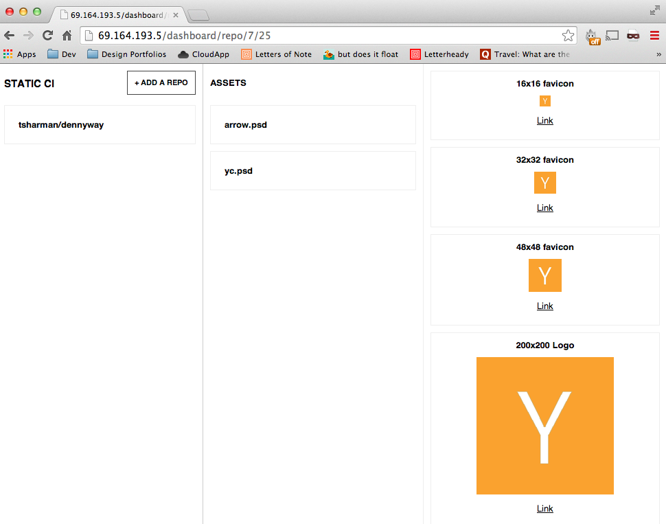Open the Apps grid shortcut
The width and height of the screenshot is (666, 524).
19,54
